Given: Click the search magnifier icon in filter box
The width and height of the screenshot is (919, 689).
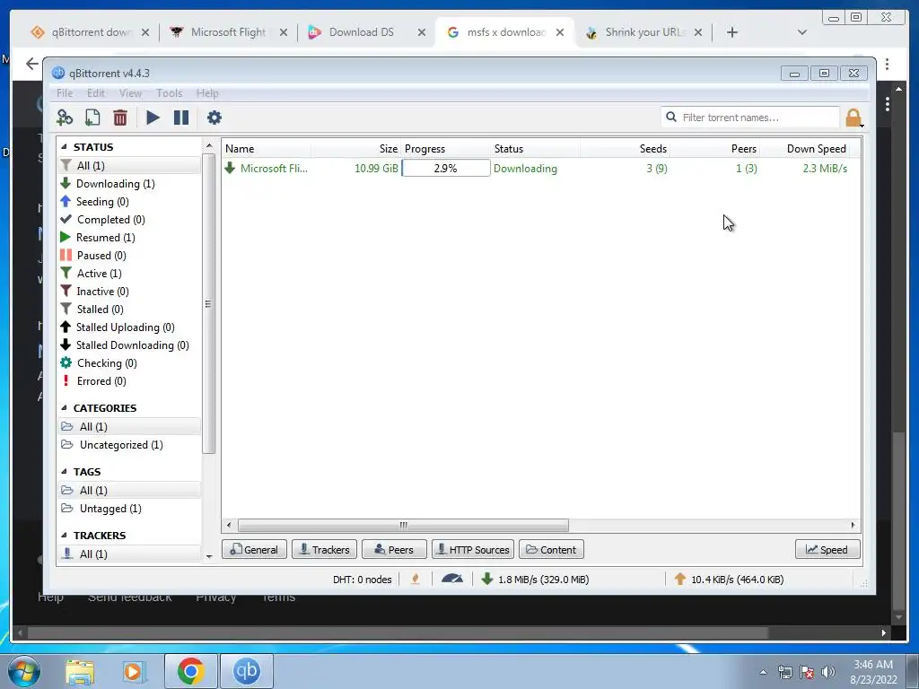Looking at the screenshot, I should (x=671, y=118).
